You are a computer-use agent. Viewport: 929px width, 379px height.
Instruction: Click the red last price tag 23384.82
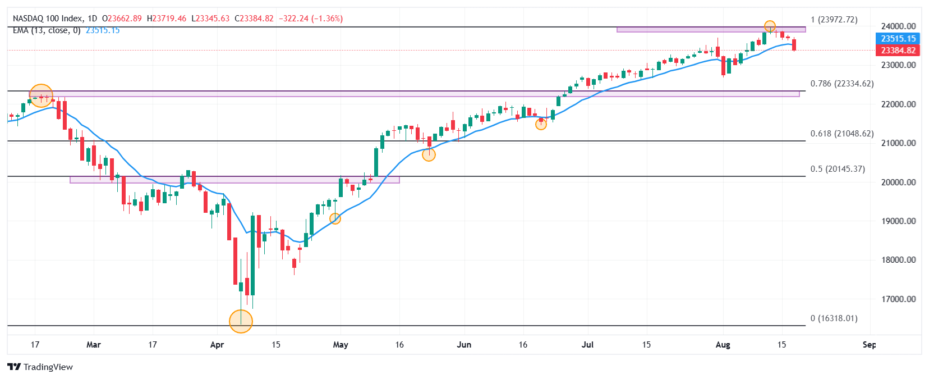click(898, 51)
